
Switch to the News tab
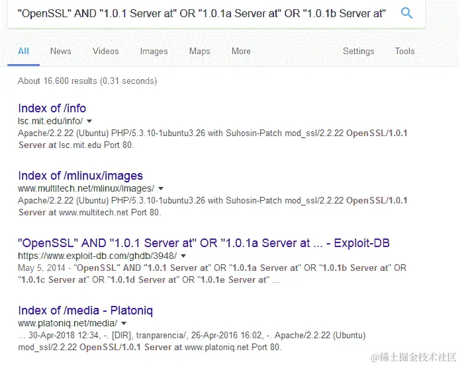(61, 52)
